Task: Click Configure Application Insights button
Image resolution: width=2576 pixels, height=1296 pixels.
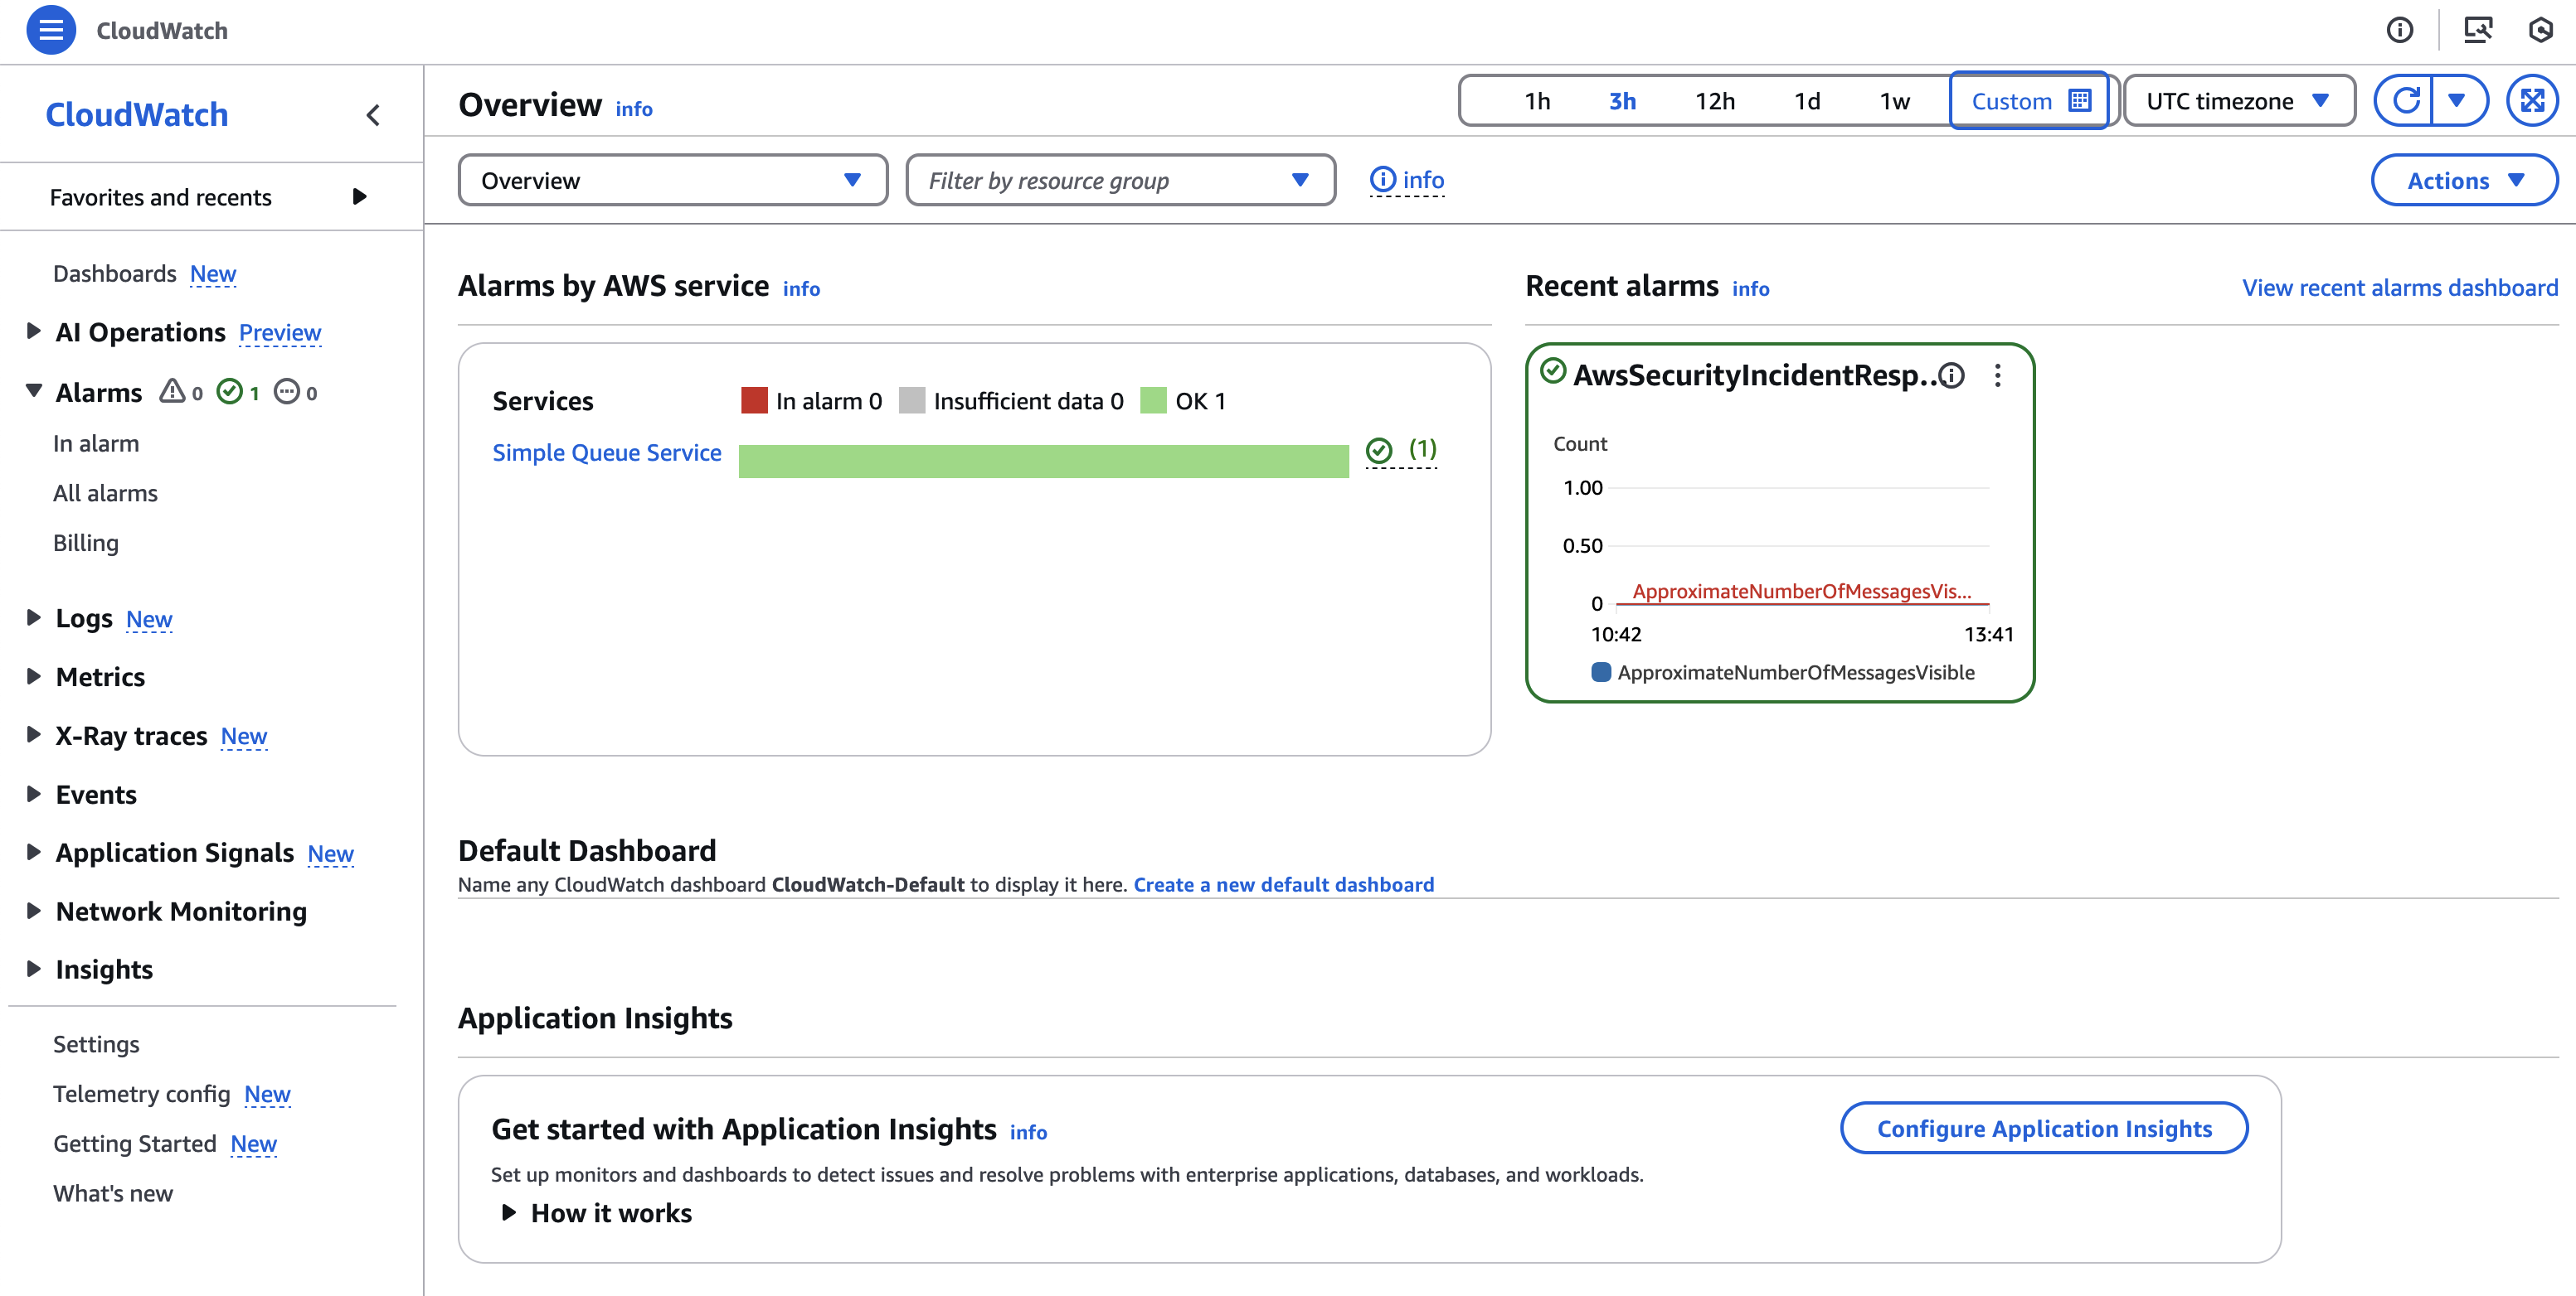Action: click(2044, 1128)
